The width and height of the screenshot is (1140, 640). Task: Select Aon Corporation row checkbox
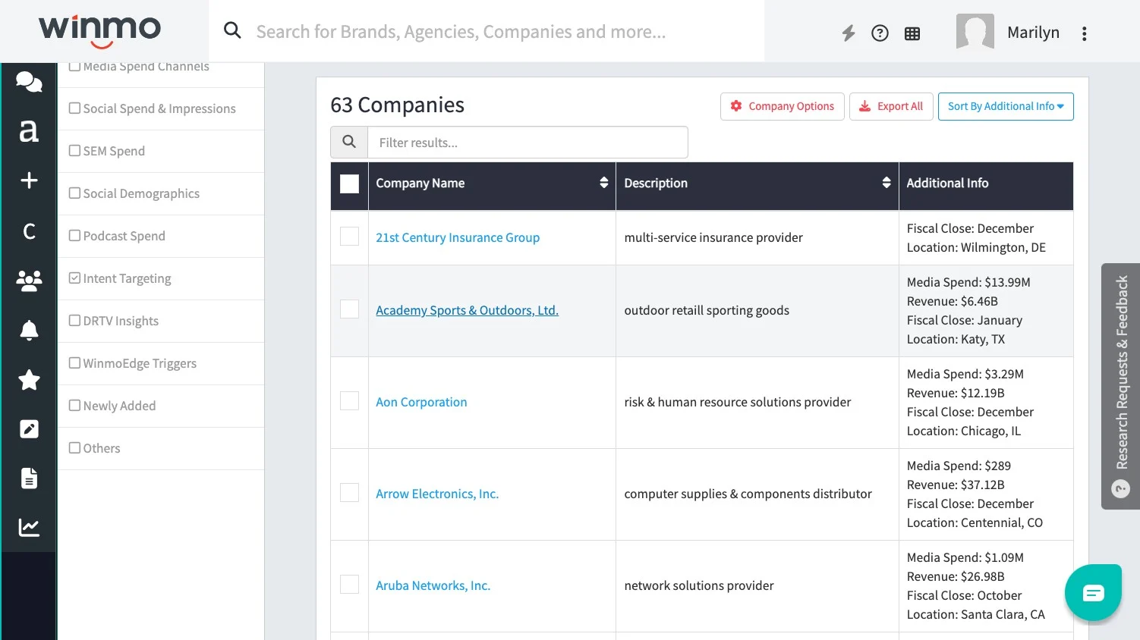pyautogui.click(x=349, y=401)
